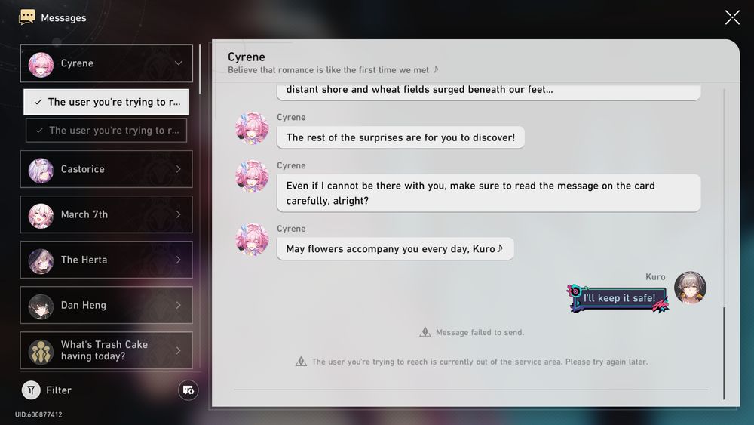Screen dimensions: 754x425
Task: Expand the Dan Heng chevron arrow
Action: 179,305
